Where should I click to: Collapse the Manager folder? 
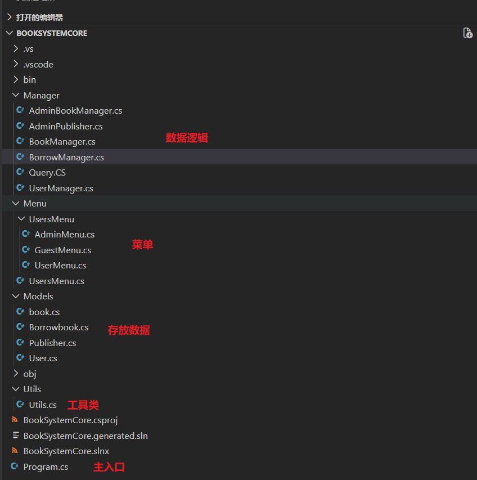tap(16, 96)
